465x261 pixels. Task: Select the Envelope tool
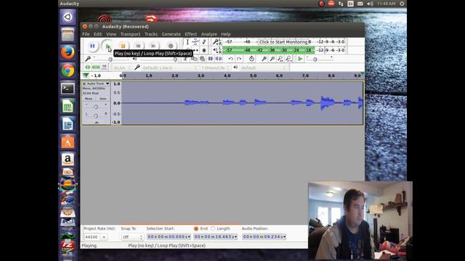(195, 42)
